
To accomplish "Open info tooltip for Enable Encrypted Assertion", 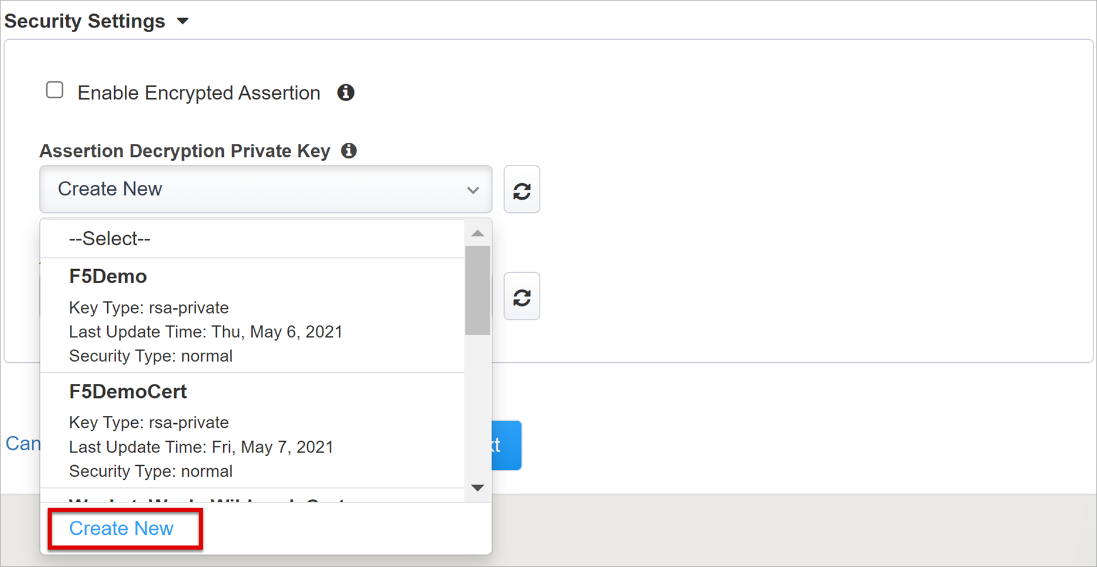I will pos(346,92).
